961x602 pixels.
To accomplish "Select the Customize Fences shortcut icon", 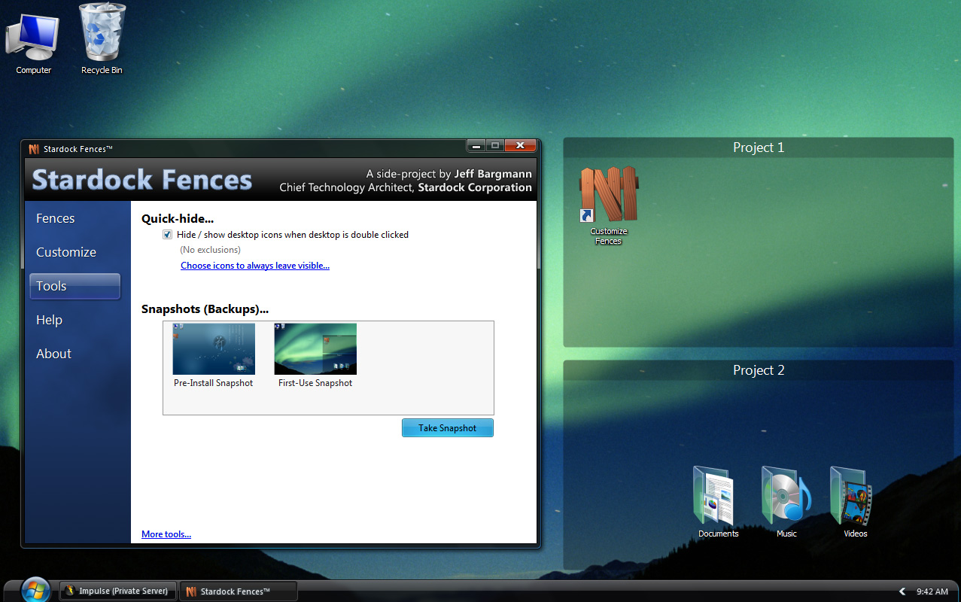I will (608, 205).
